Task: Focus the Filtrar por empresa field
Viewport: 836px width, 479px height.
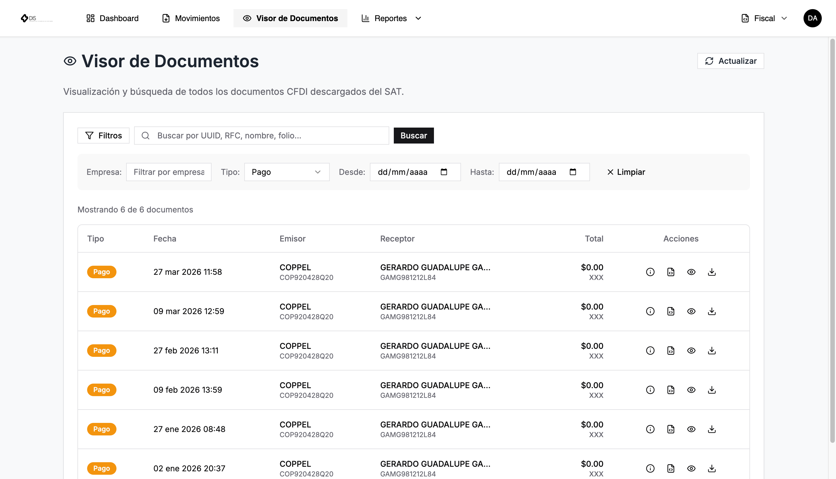Action: pos(169,172)
